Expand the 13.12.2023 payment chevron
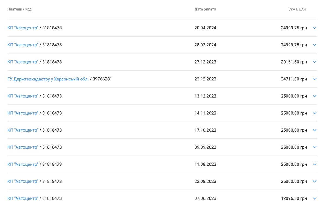This screenshot has height=214, width=327. point(314,96)
